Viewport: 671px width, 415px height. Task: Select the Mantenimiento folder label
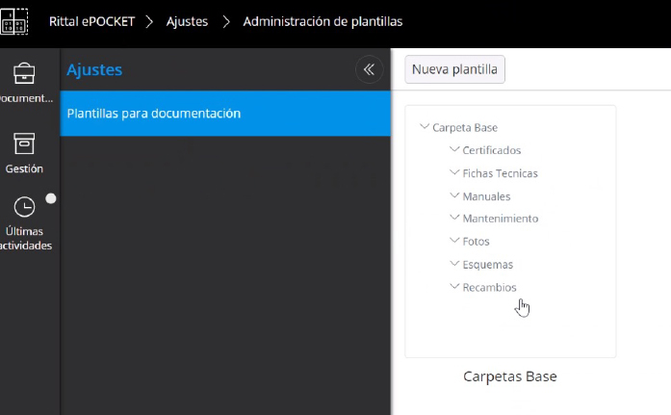[x=501, y=219]
